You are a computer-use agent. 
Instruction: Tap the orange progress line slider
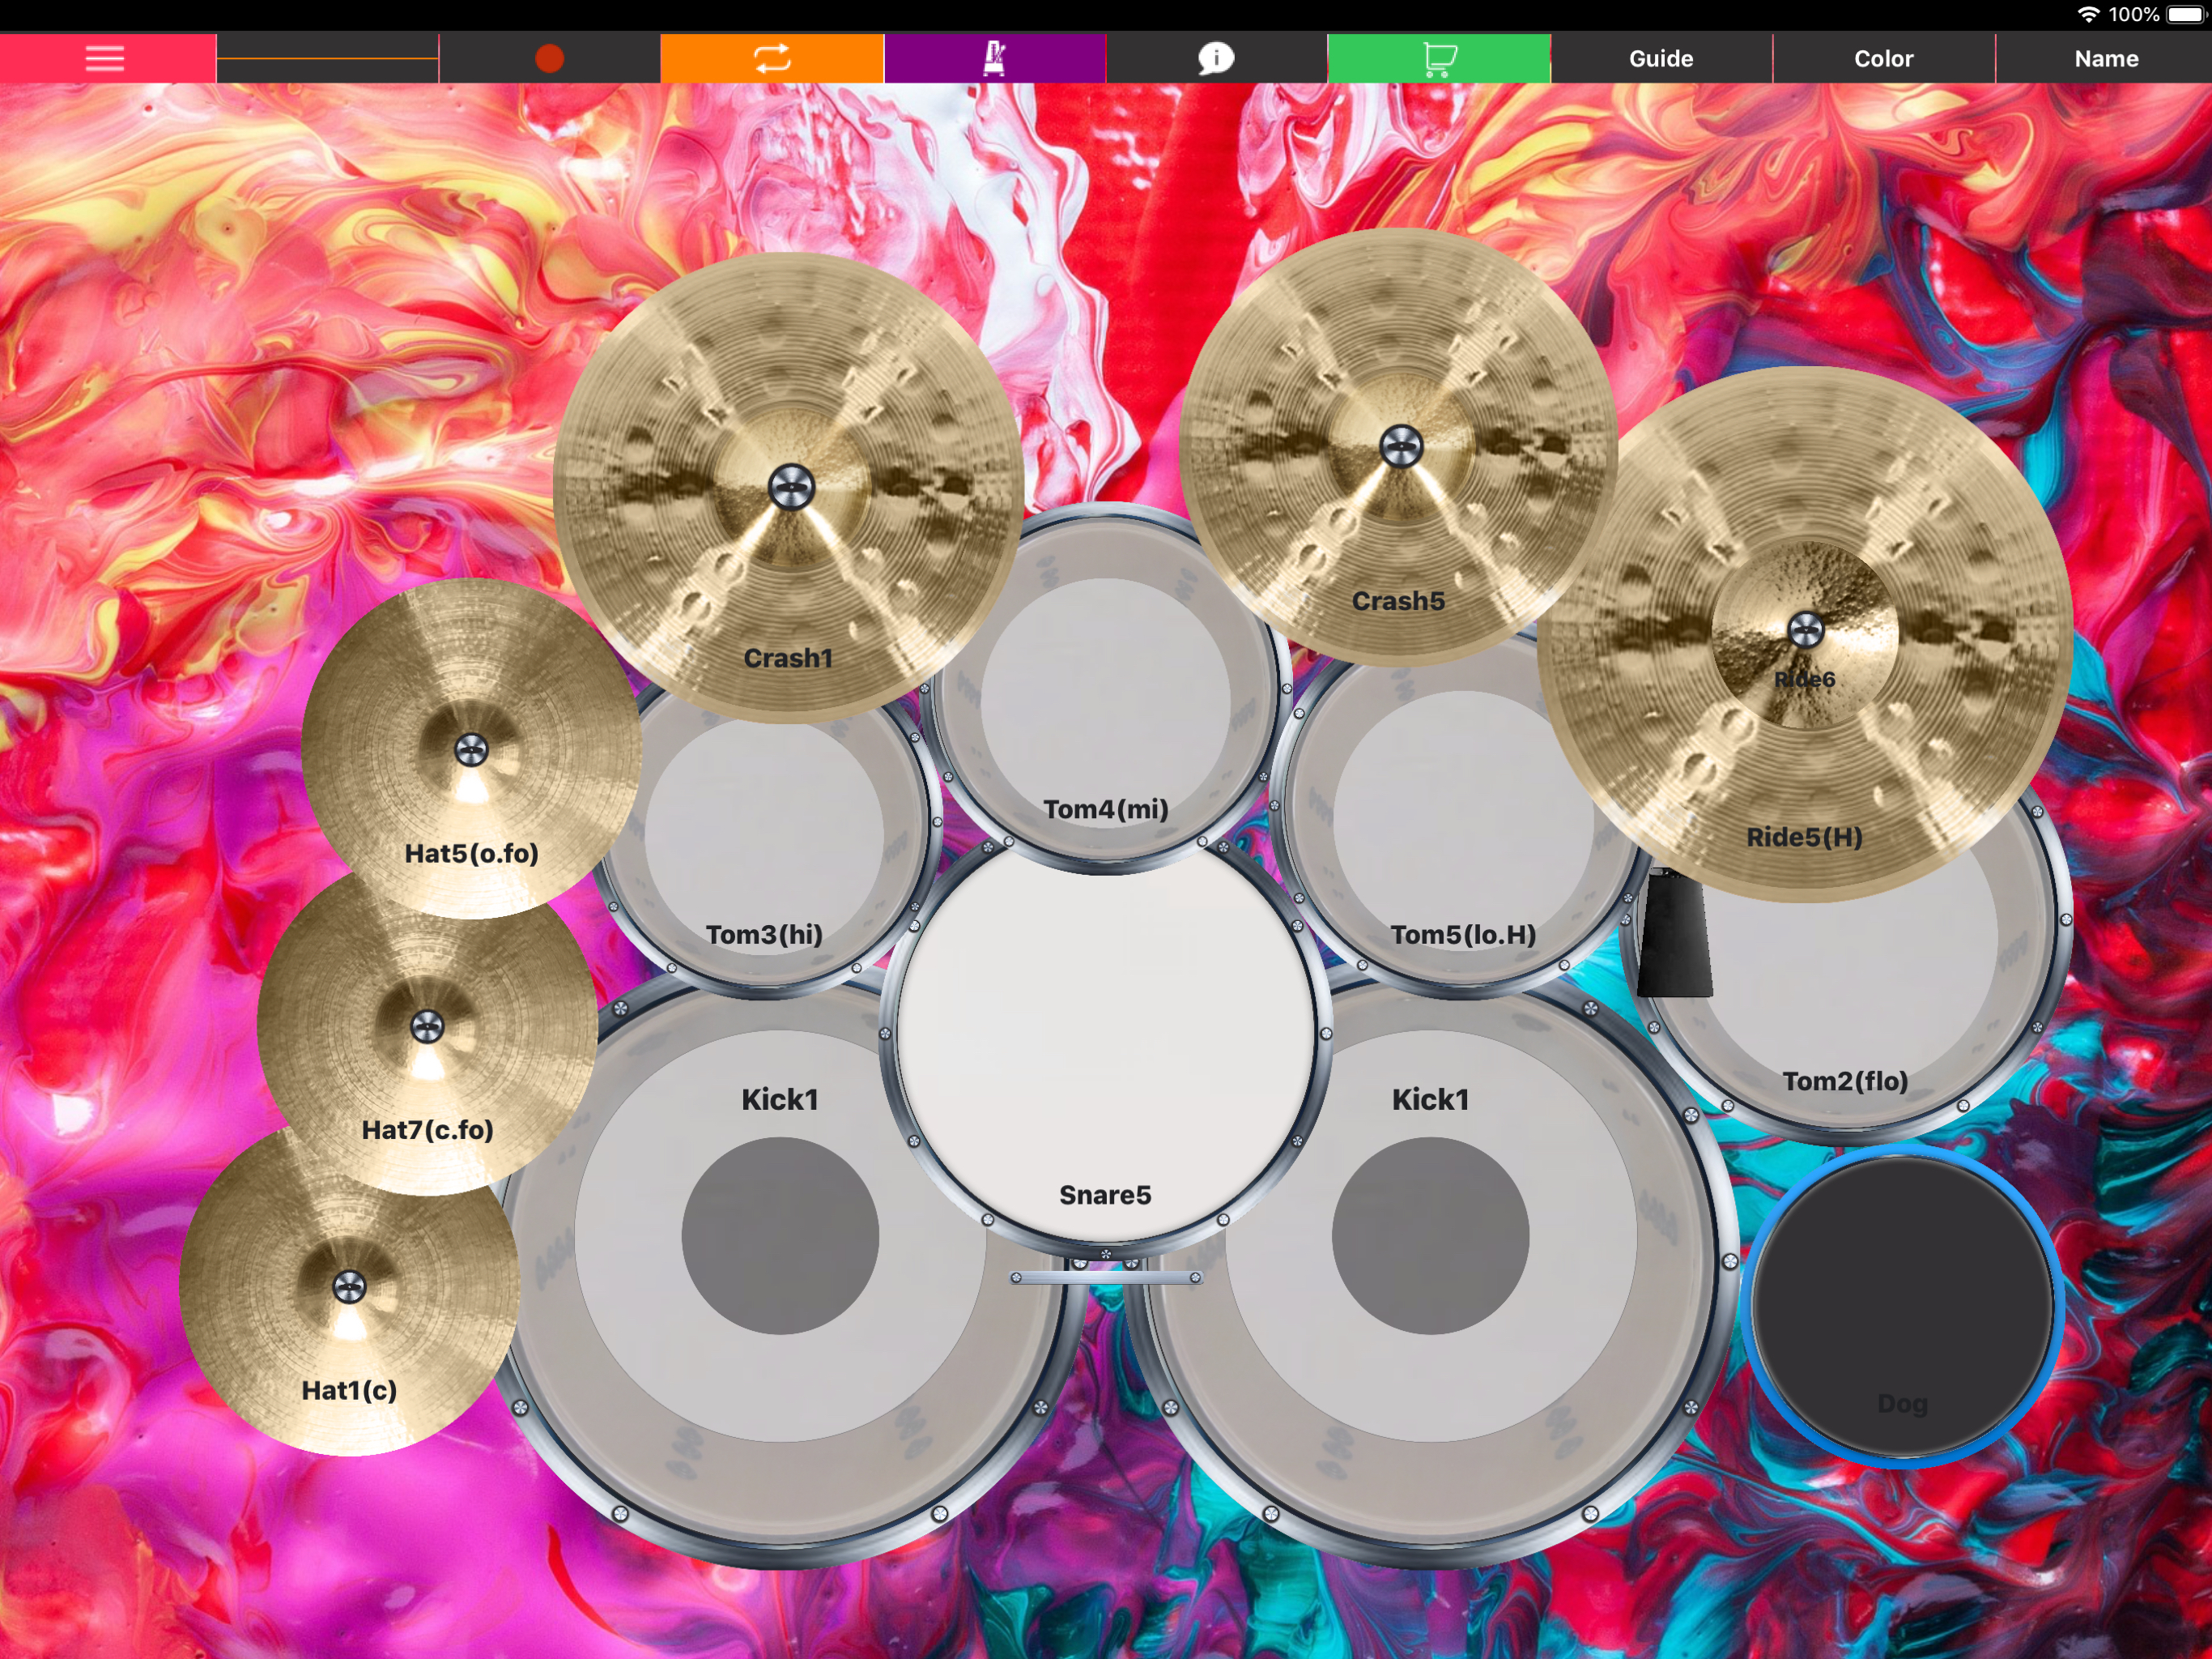[x=327, y=58]
